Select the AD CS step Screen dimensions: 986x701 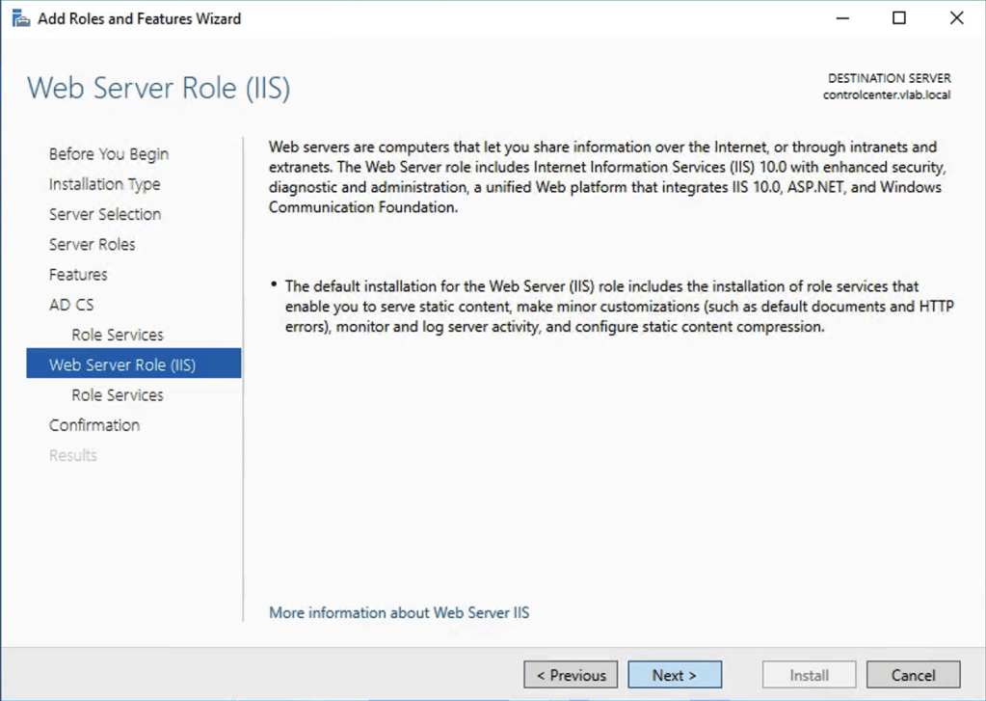point(71,305)
